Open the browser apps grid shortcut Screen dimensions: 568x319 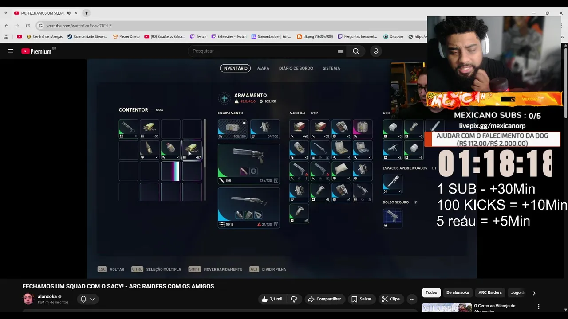point(6,37)
